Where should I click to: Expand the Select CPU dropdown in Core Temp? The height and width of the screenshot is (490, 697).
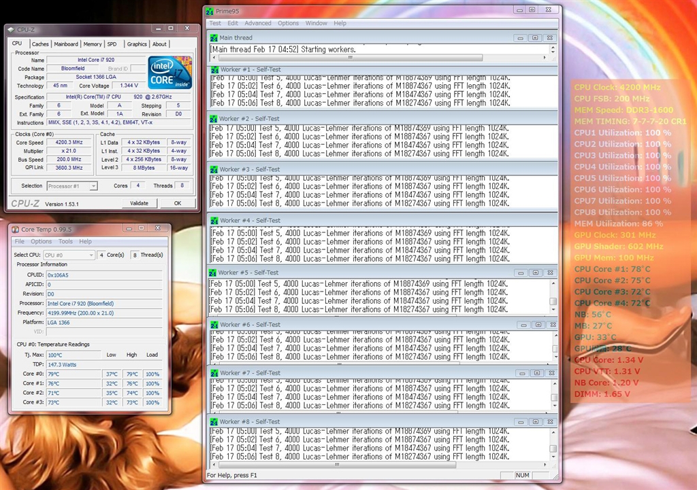coord(69,256)
